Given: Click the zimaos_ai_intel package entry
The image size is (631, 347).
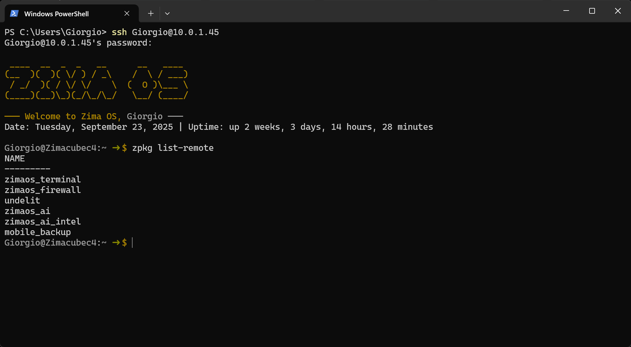Looking at the screenshot, I should pos(43,222).
